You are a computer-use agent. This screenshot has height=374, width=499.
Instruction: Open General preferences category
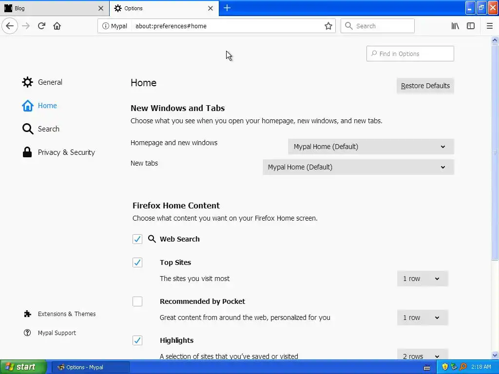pyautogui.click(x=50, y=82)
